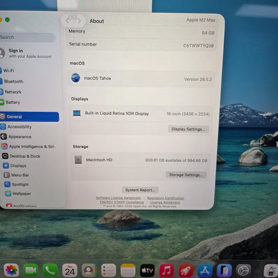Image resolution: width=278 pixels, height=278 pixels.
Task: Click the Phone app icon in Dock
Action: click(50, 271)
